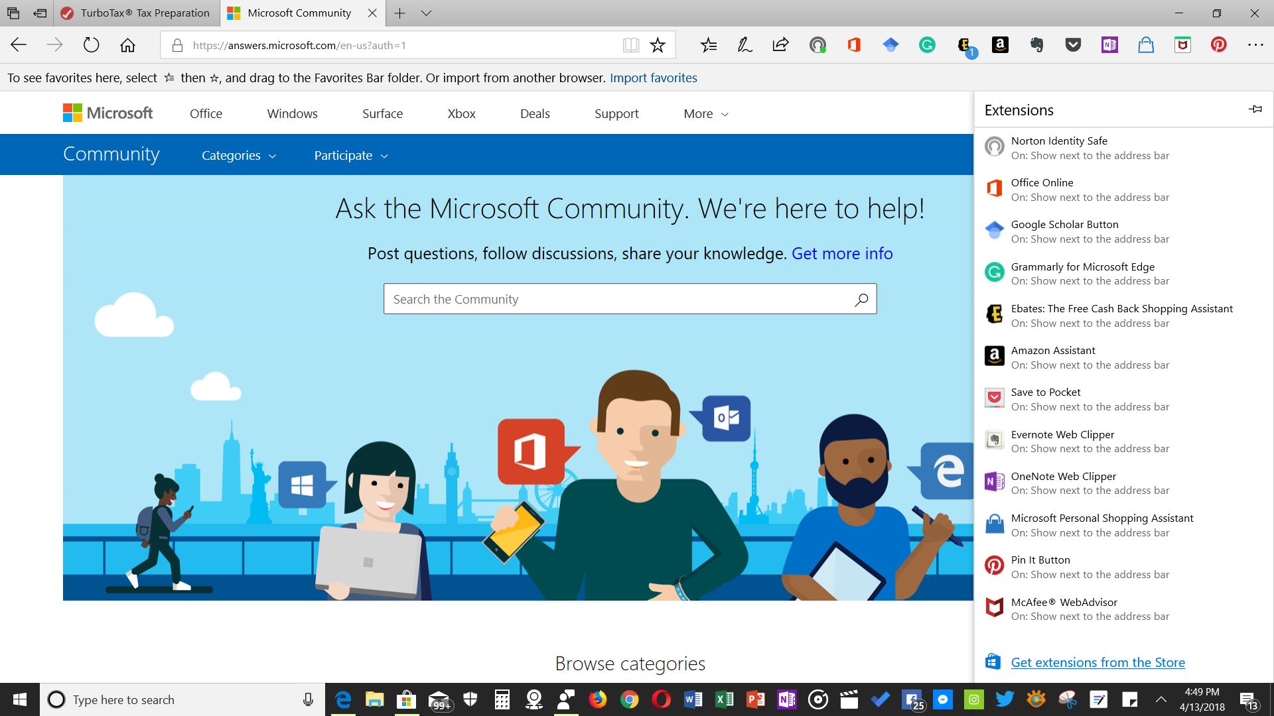Add this page to favorites star
Viewport: 1274px width, 716px height.
point(658,45)
